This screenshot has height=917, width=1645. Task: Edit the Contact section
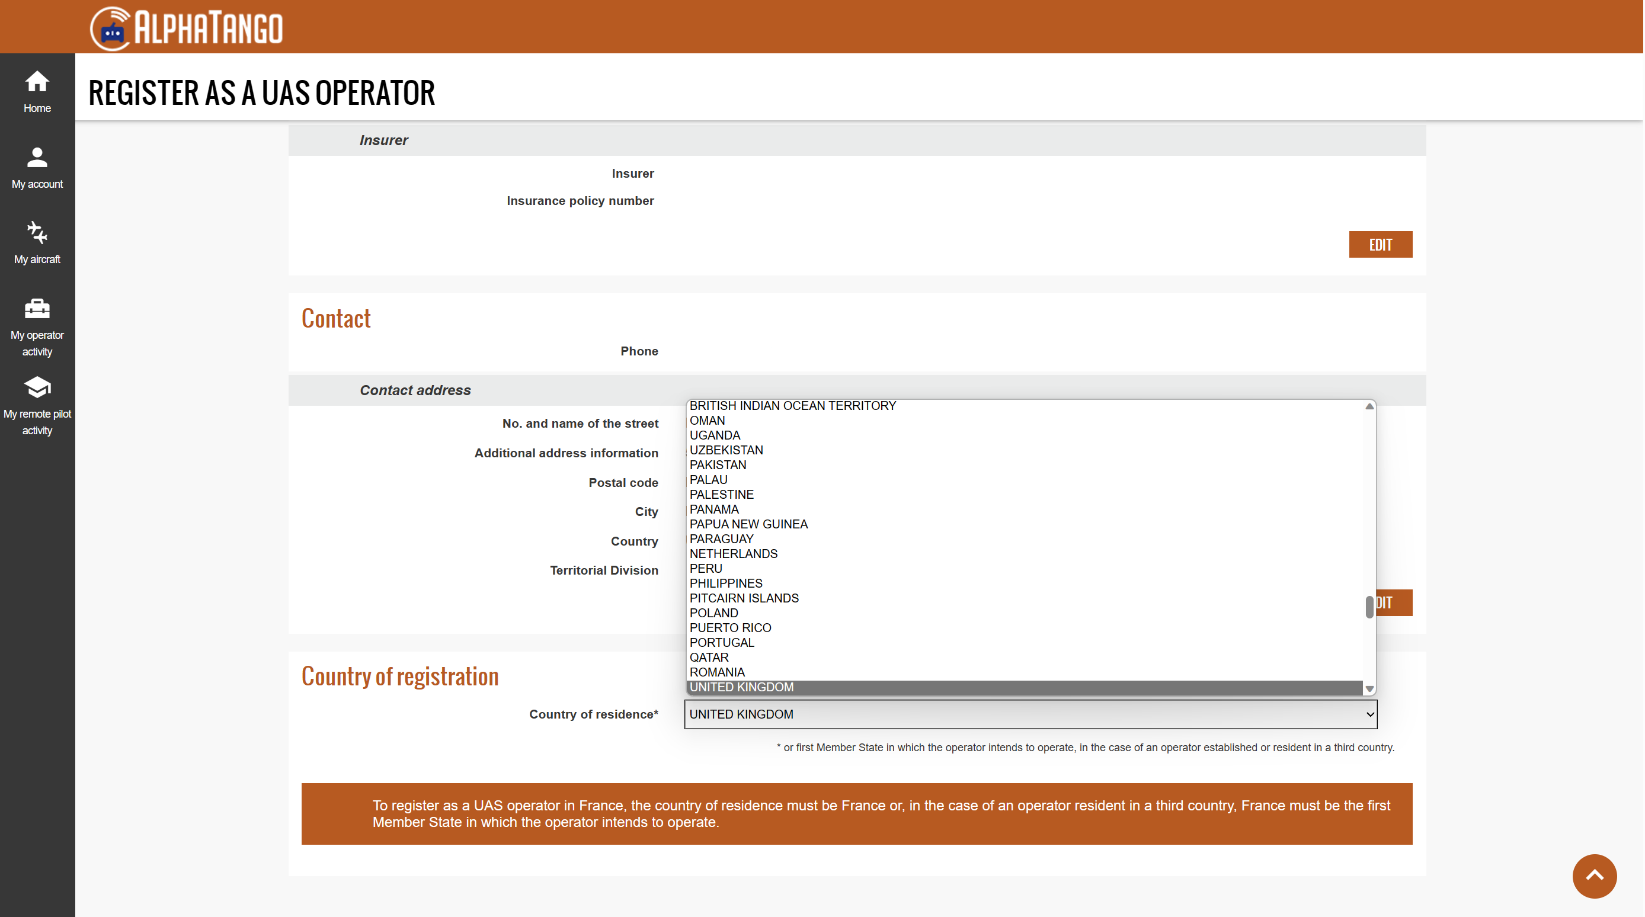(x=1394, y=603)
